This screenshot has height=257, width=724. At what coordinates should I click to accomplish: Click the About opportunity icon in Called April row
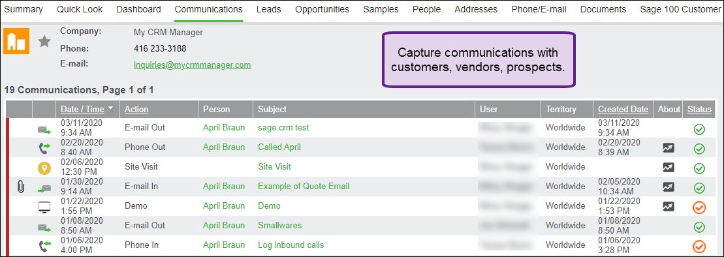[x=668, y=147]
